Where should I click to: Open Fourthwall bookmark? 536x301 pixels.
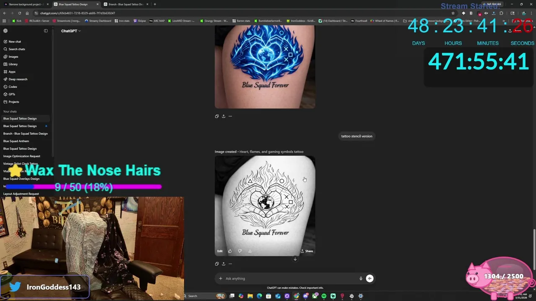click(x=359, y=21)
